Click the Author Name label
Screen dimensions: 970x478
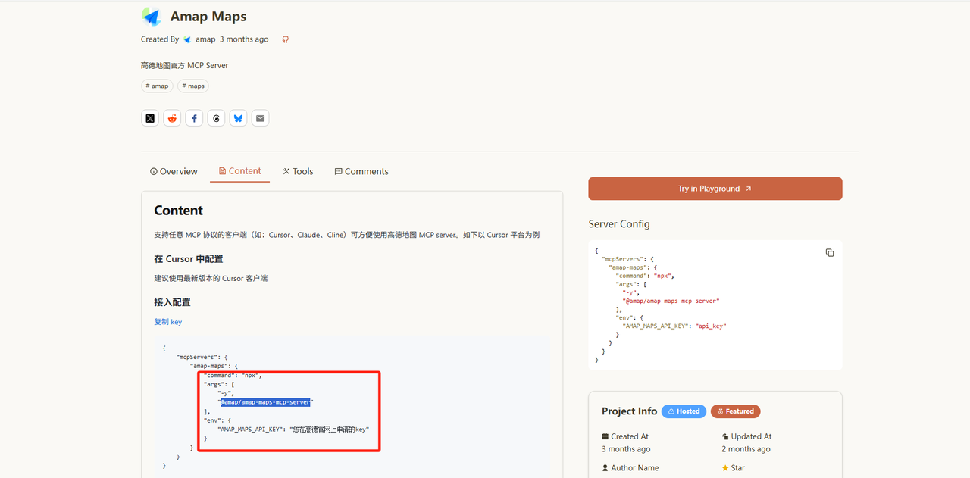pyautogui.click(x=635, y=468)
